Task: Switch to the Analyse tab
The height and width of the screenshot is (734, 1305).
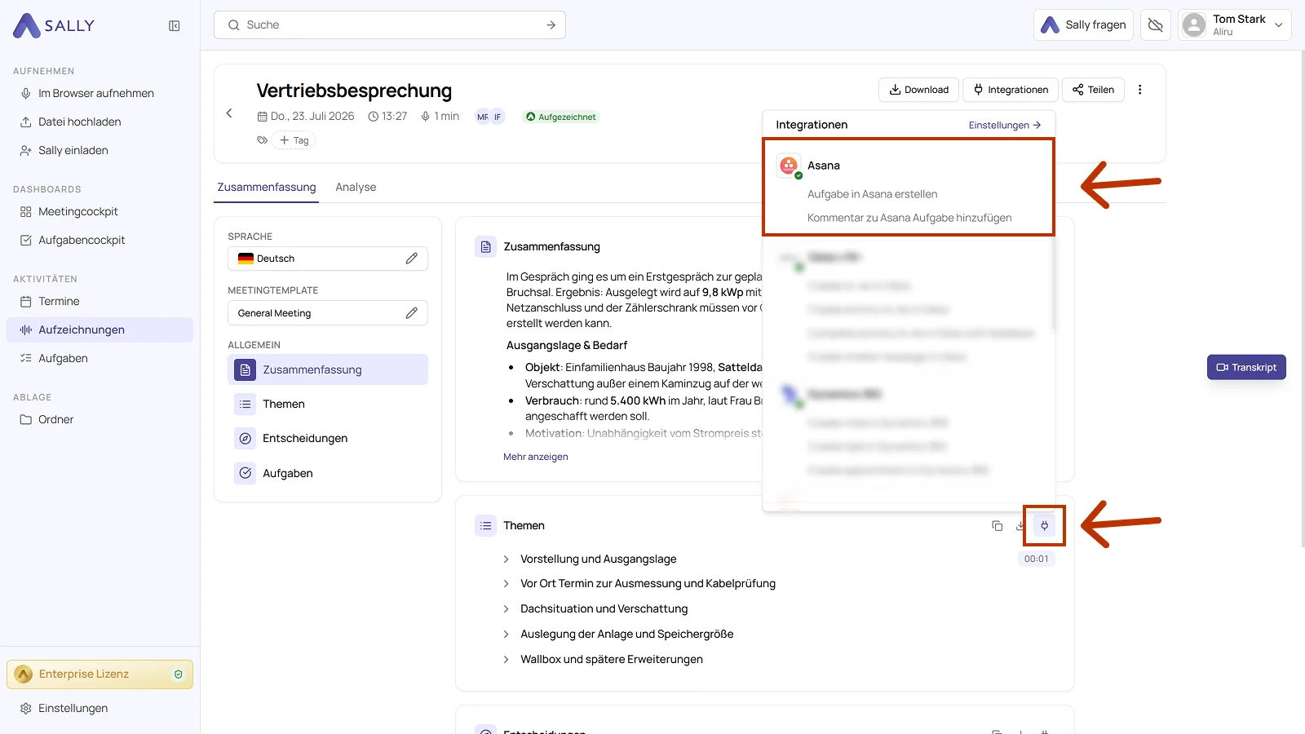Action: (356, 188)
